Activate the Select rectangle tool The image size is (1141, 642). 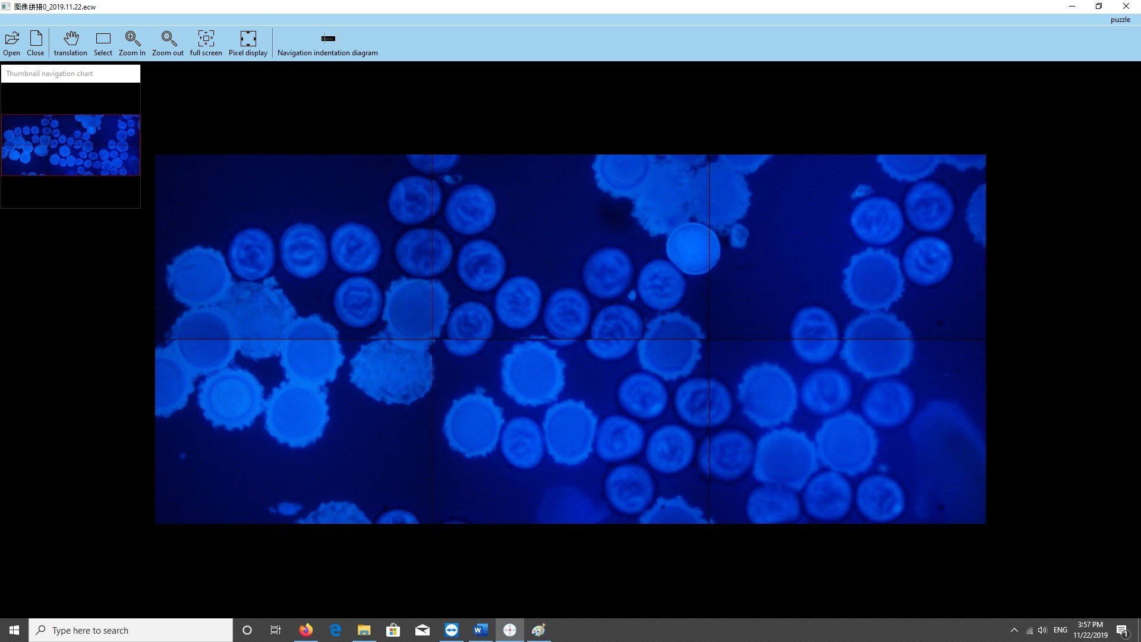(x=103, y=39)
